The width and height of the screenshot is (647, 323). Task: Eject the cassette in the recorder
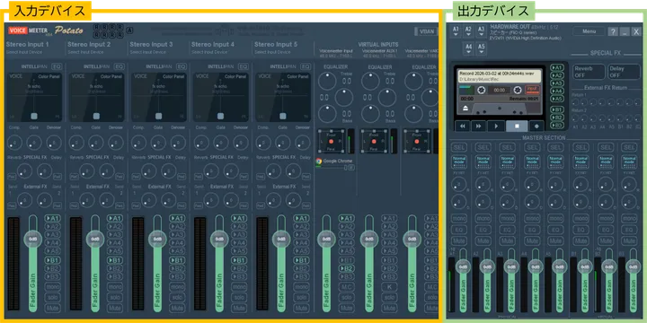[x=465, y=108]
